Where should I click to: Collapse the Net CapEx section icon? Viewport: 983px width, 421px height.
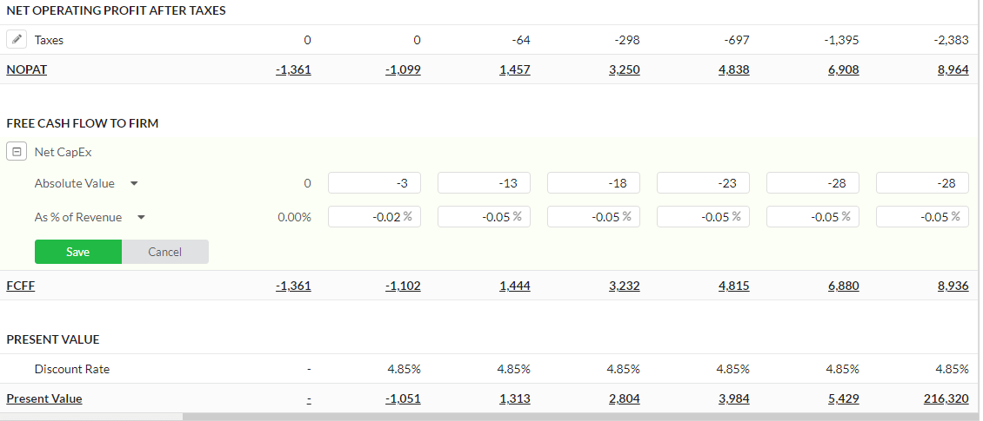click(x=17, y=151)
